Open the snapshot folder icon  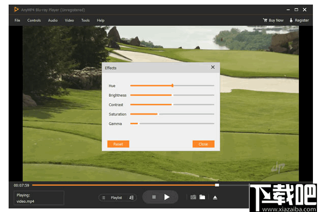pos(202,197)
